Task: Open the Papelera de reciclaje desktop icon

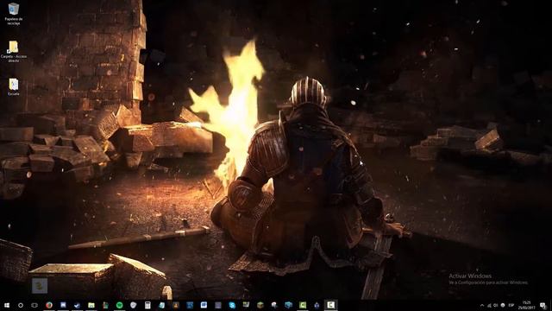Action: (14, 14)
